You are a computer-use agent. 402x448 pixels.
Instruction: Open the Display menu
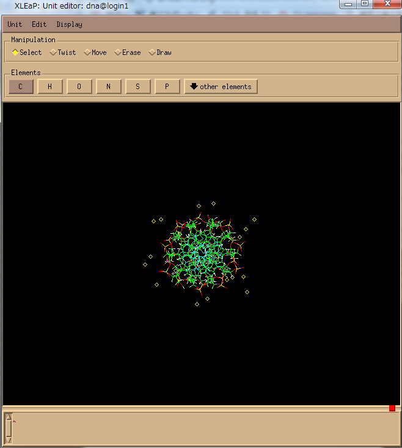(69, 24)
